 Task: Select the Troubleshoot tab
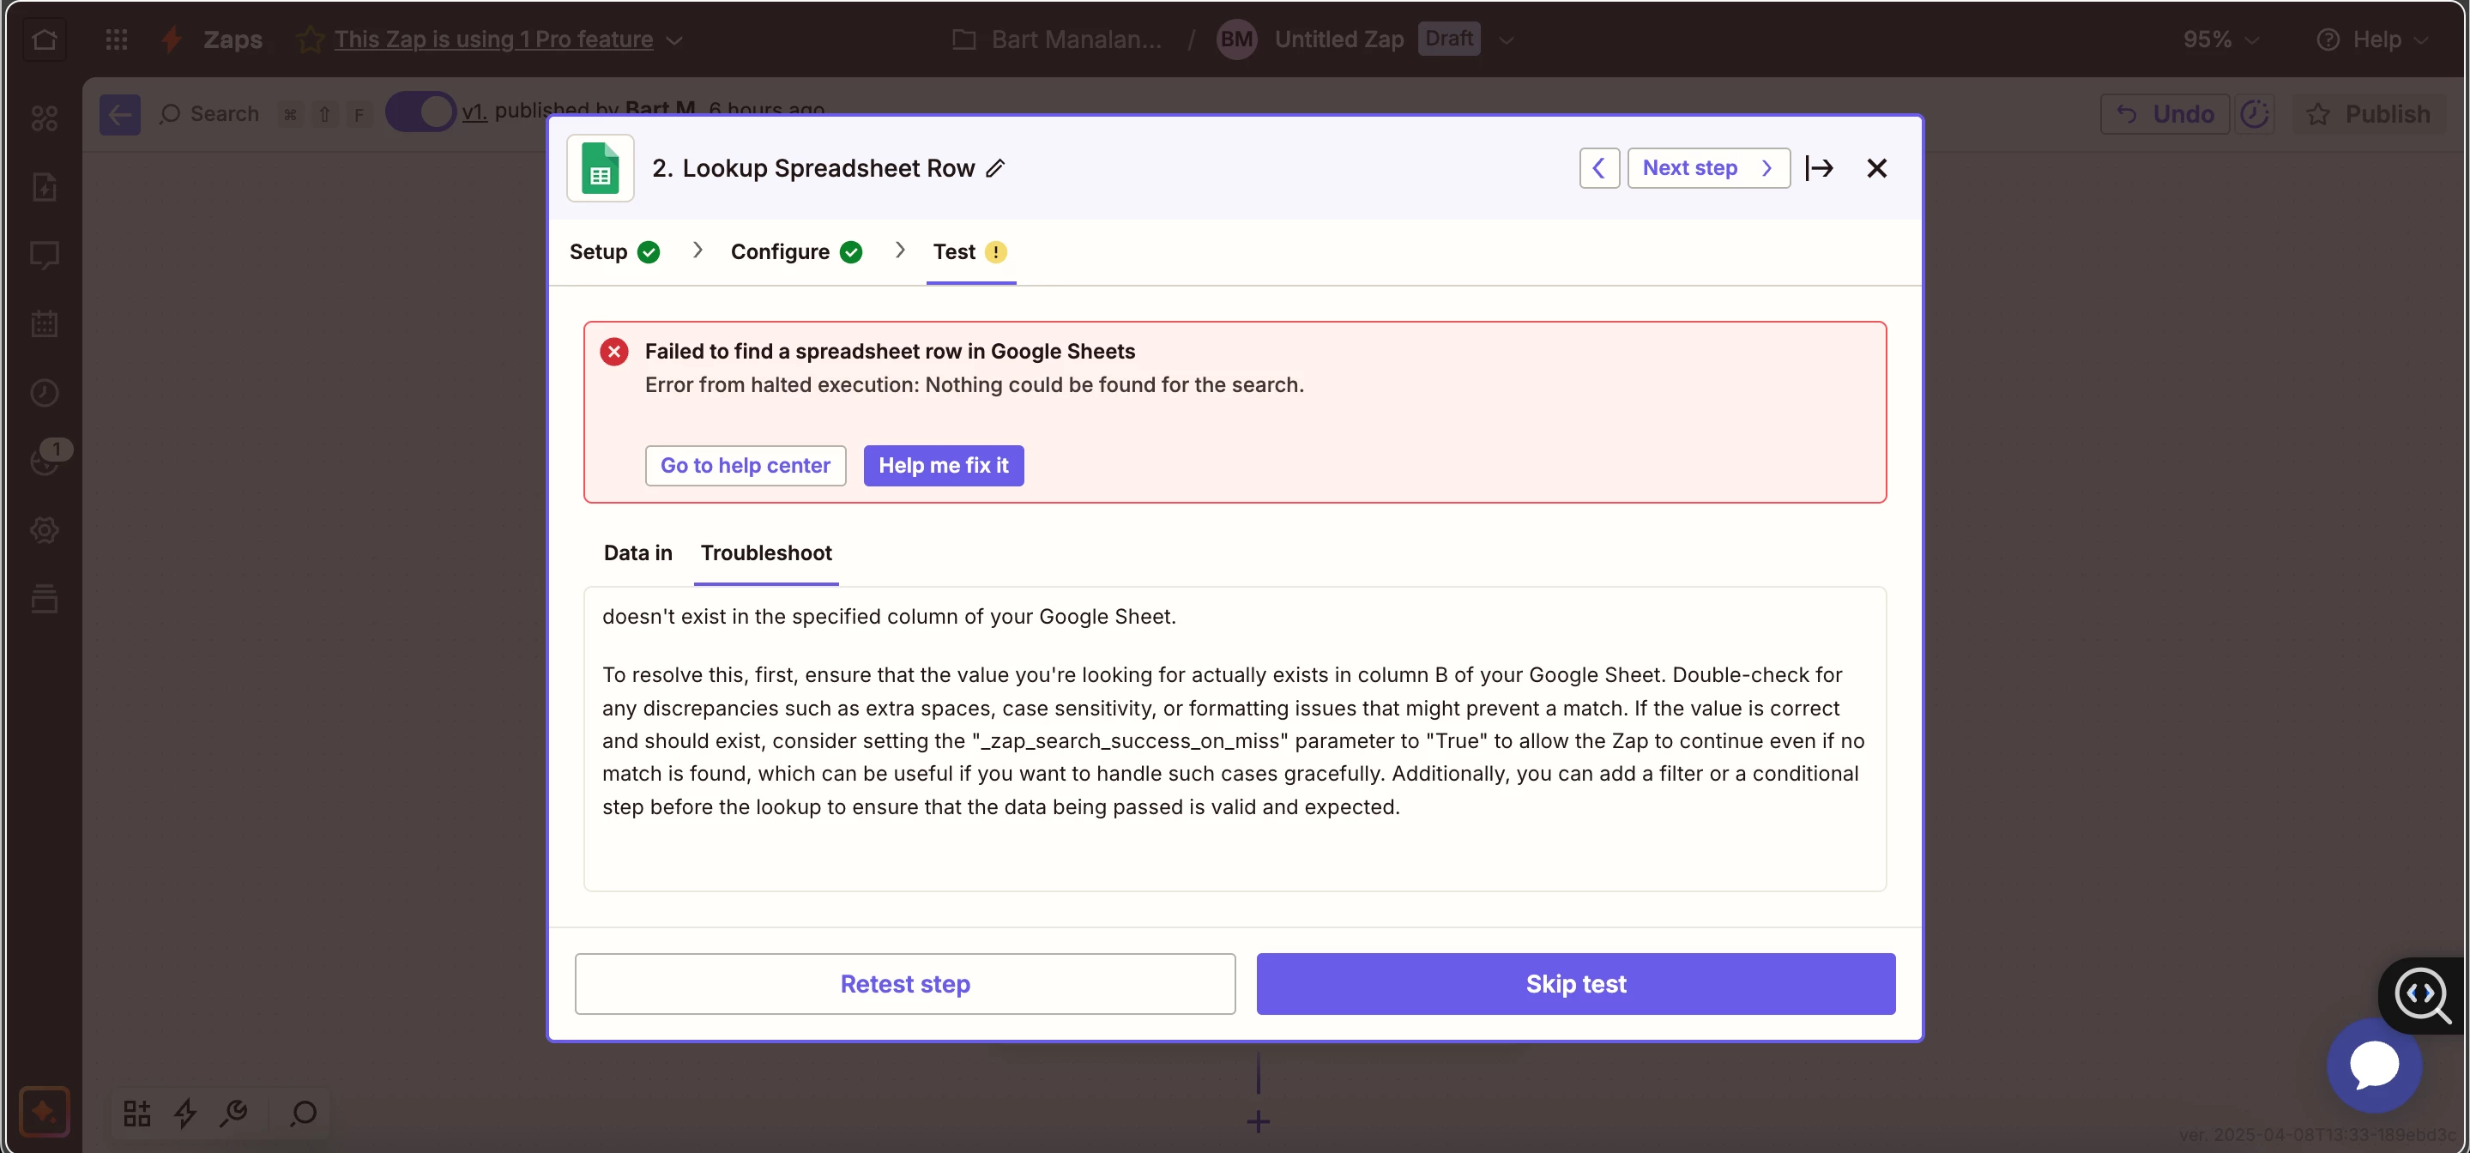766,553
